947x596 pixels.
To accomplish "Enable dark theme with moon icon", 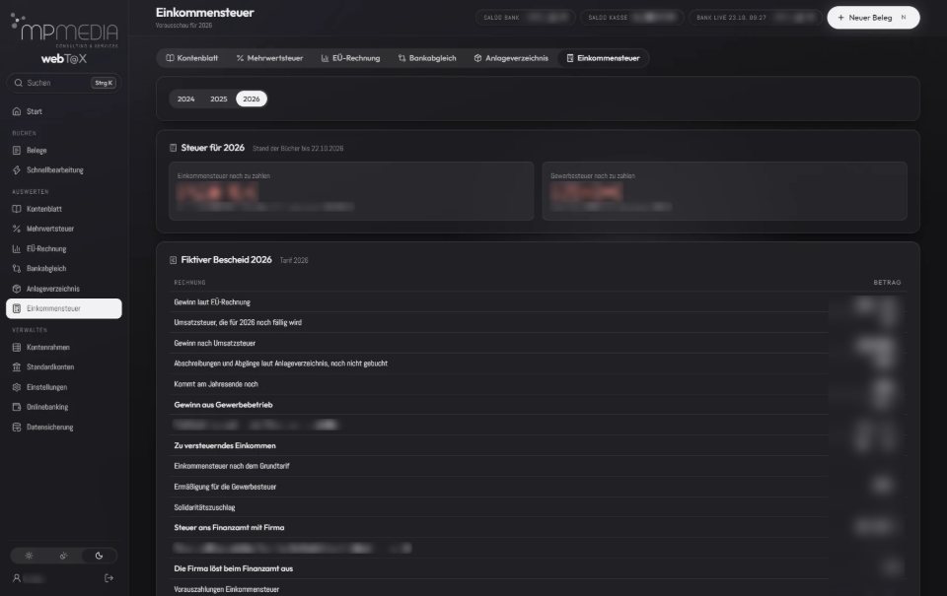I will coord(99,556).
